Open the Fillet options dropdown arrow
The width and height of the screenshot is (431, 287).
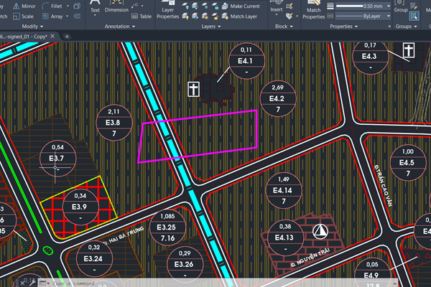68,6
